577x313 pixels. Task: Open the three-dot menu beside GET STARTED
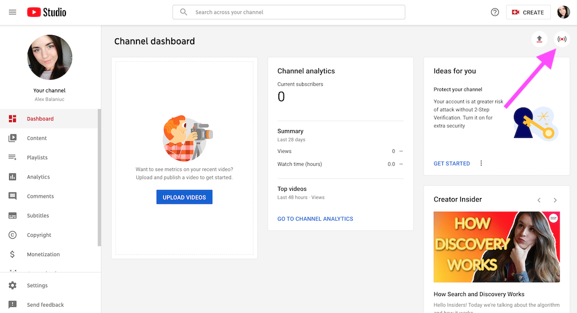481,163
